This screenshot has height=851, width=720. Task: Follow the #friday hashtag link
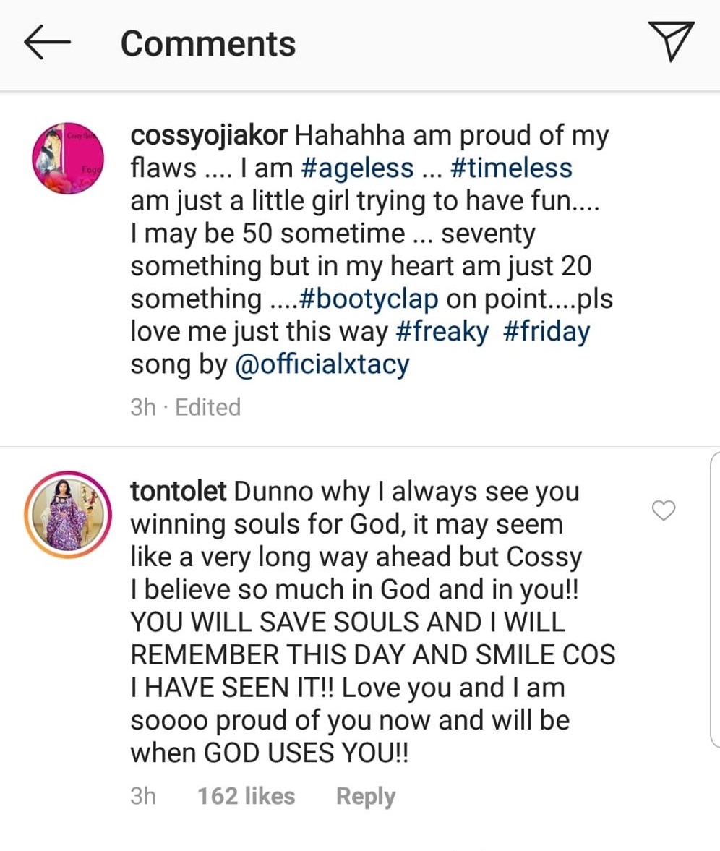(545, 333)
